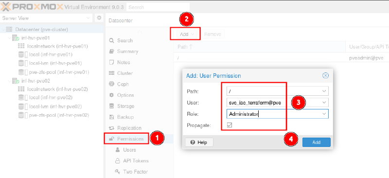Click the Permissions unlock icon
The width and height of the screenshot is (389, 178).
click(x=112, y=139)
